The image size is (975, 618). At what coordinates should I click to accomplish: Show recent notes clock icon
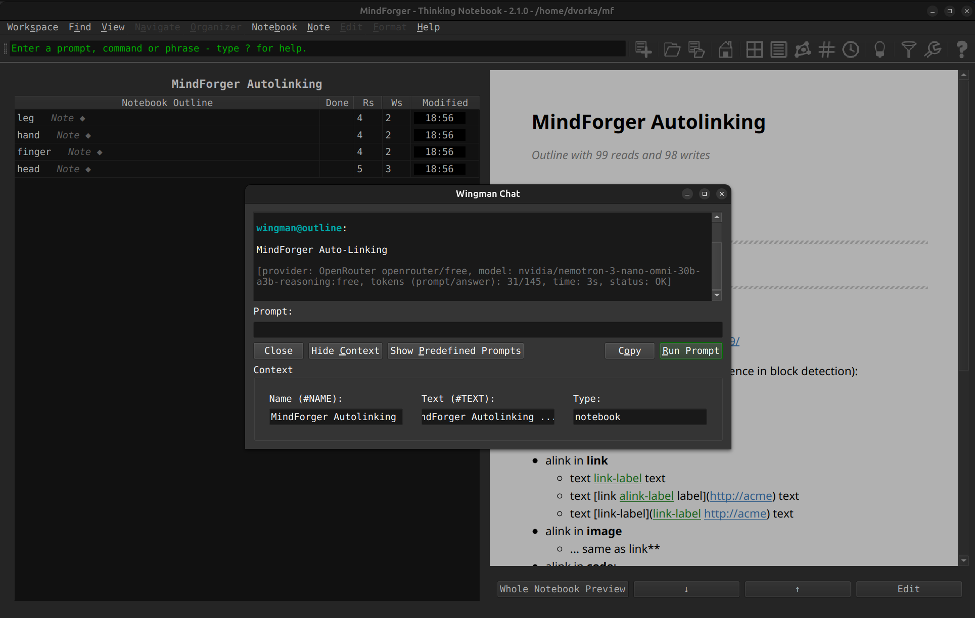[851, 49]
